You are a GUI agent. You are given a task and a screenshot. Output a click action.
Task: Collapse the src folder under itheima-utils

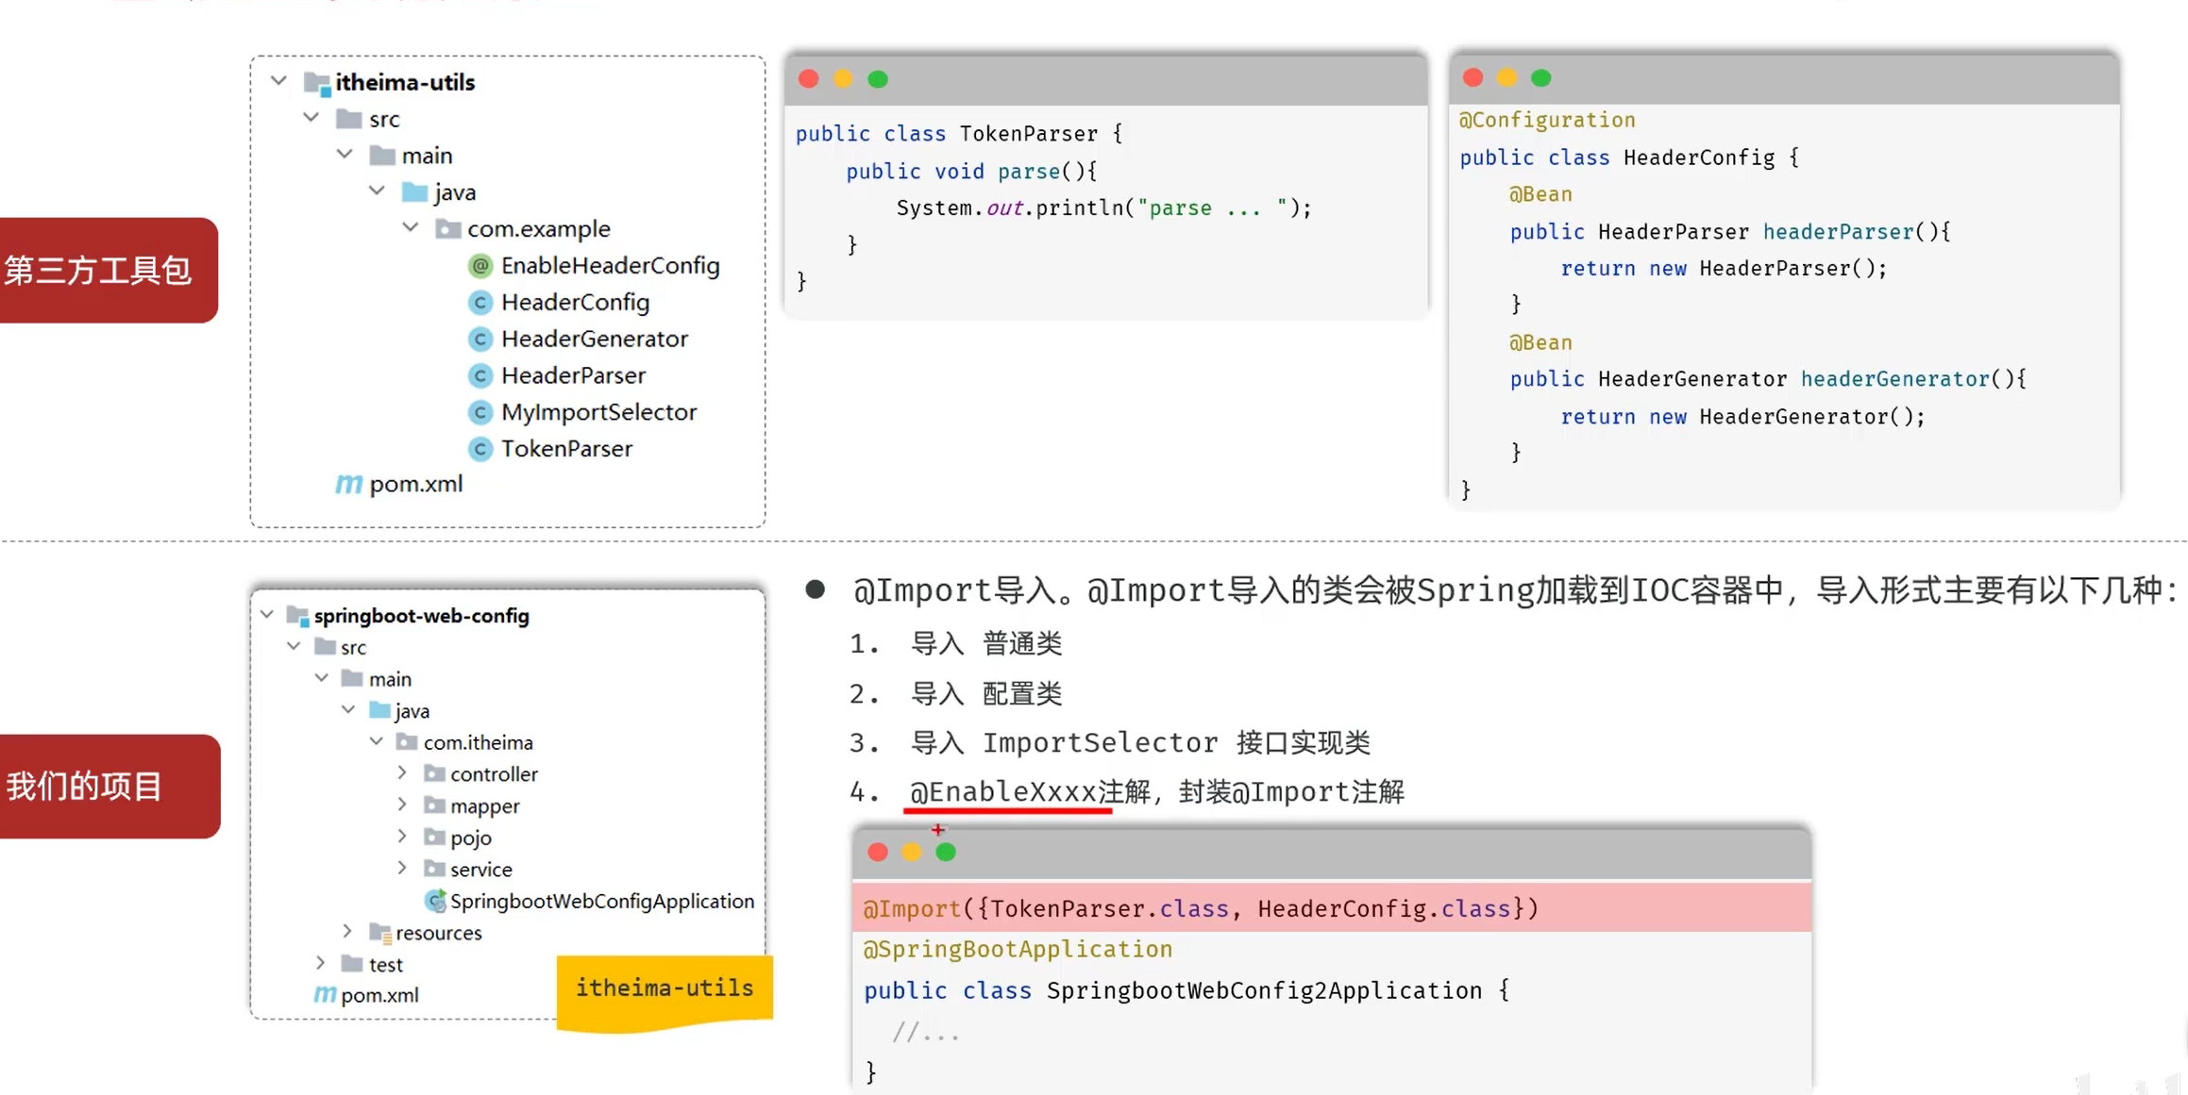coord(311,118)
